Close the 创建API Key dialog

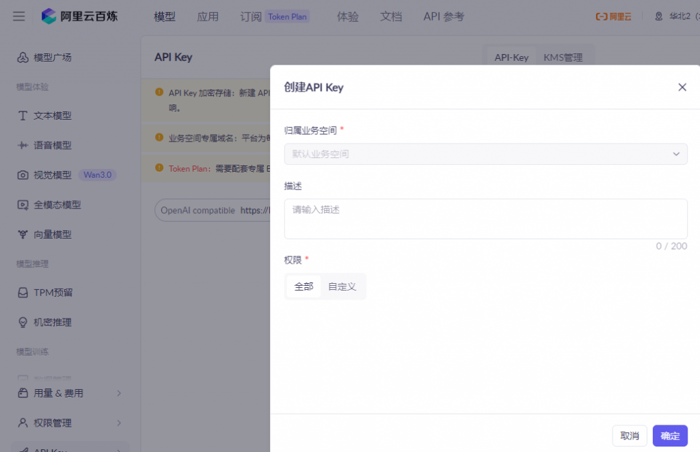[x=682, y=87]
